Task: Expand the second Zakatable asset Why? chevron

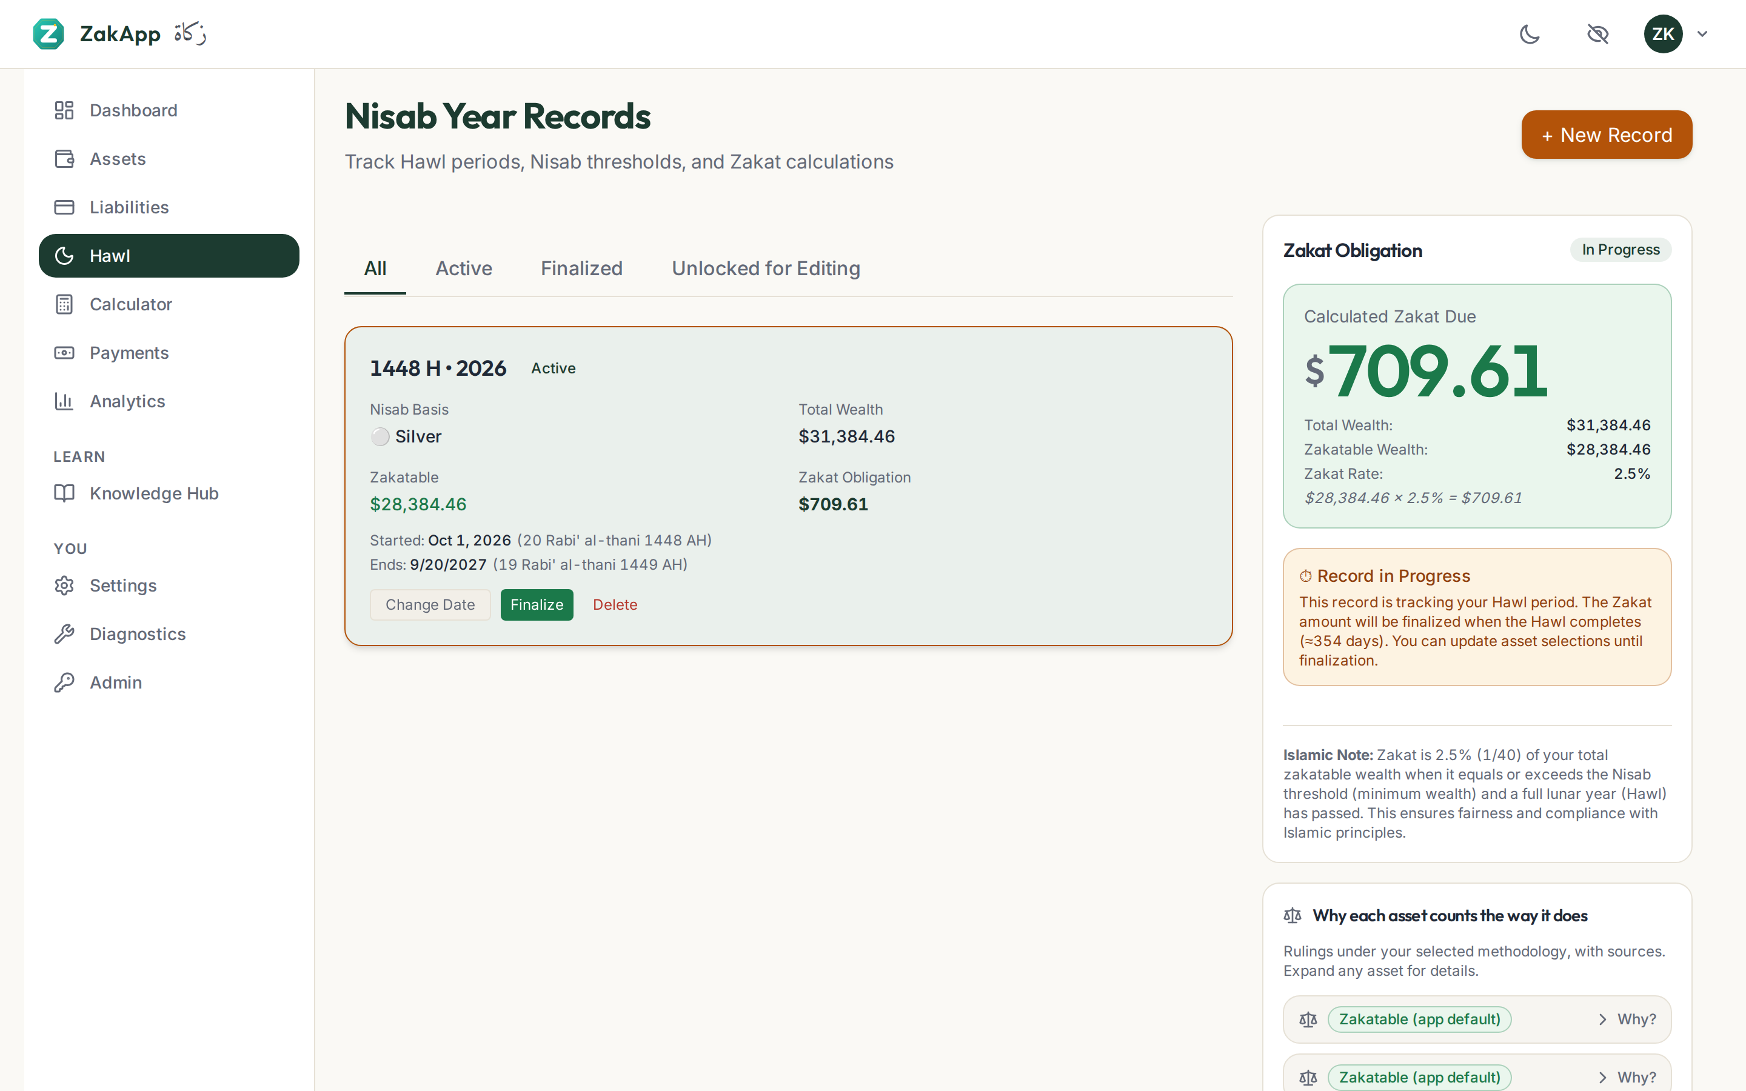Action: pyautogui.click(x=1602, y=1077)
